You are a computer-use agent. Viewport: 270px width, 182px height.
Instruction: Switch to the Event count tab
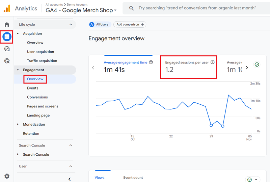(133, 178)
